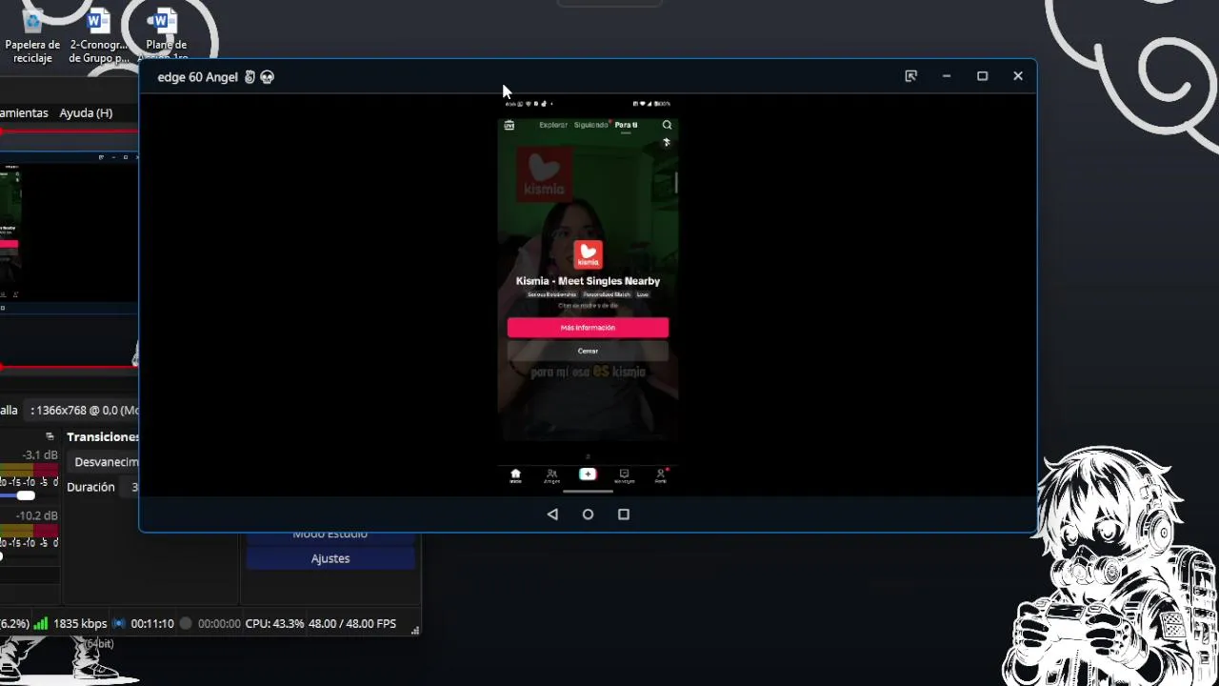This screenshot has width=1219, height=686.
Task: Open the TikTok search magnifier
Action: [667, 125]
